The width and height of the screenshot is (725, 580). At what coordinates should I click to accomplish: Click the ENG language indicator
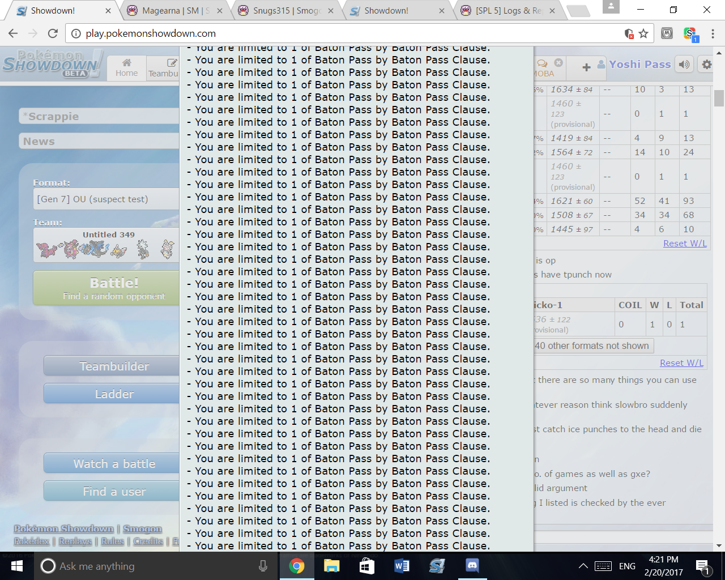point(627,566)
